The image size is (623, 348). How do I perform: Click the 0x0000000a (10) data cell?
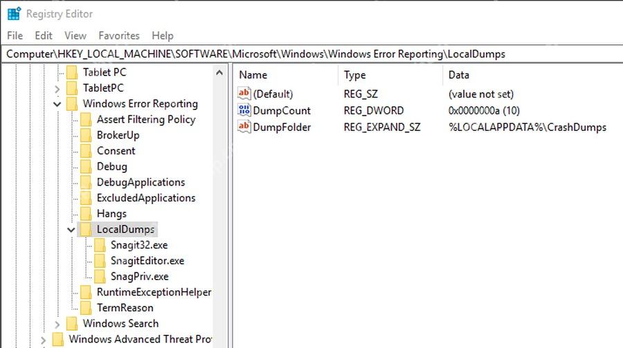pos(484,111)
